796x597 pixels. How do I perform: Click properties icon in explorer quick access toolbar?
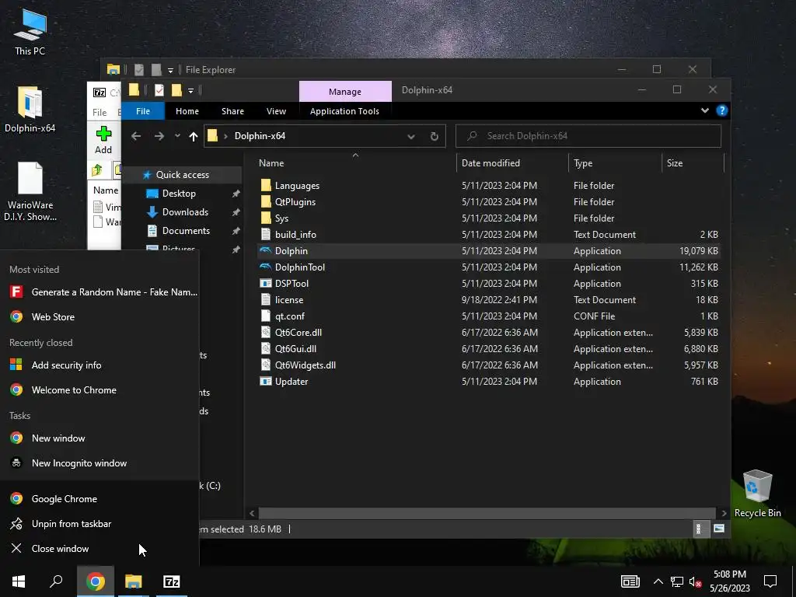coord(159,90)
